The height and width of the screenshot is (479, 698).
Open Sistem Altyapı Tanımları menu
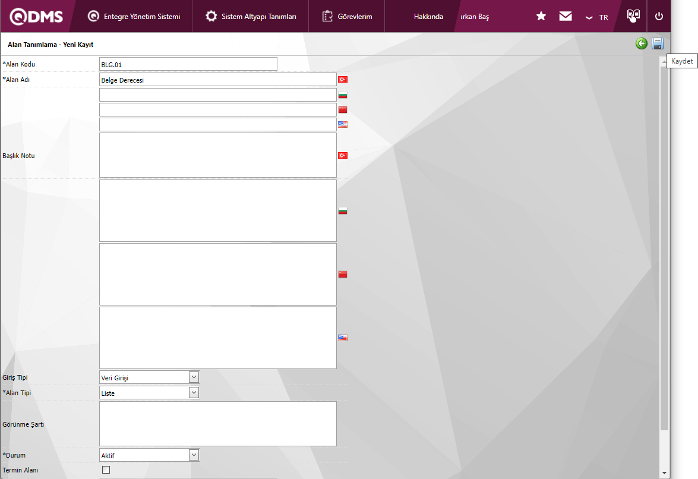coord(251,17)
